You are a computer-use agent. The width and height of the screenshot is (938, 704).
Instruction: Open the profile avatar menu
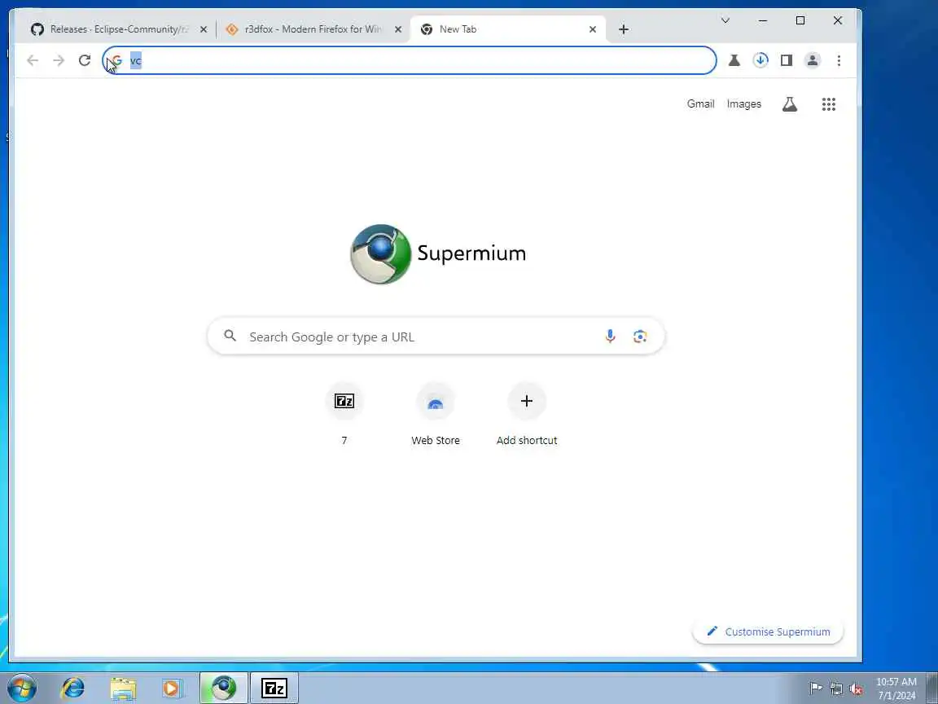[x=813, y=60]
